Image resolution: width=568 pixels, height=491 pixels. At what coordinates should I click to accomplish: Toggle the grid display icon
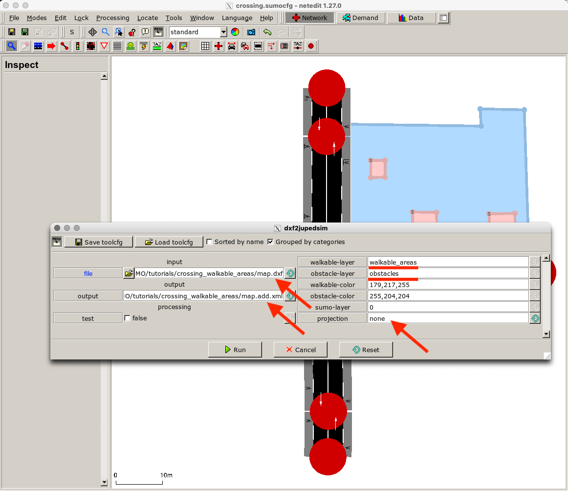[205, 46]
